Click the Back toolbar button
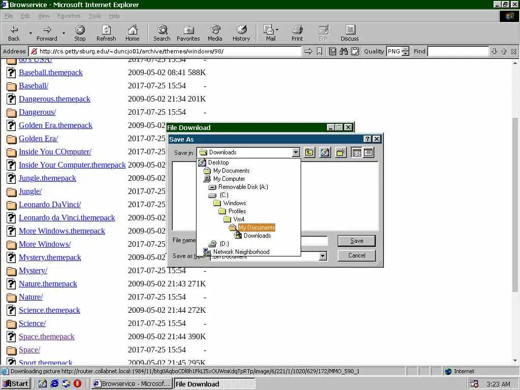 (14, 33)
